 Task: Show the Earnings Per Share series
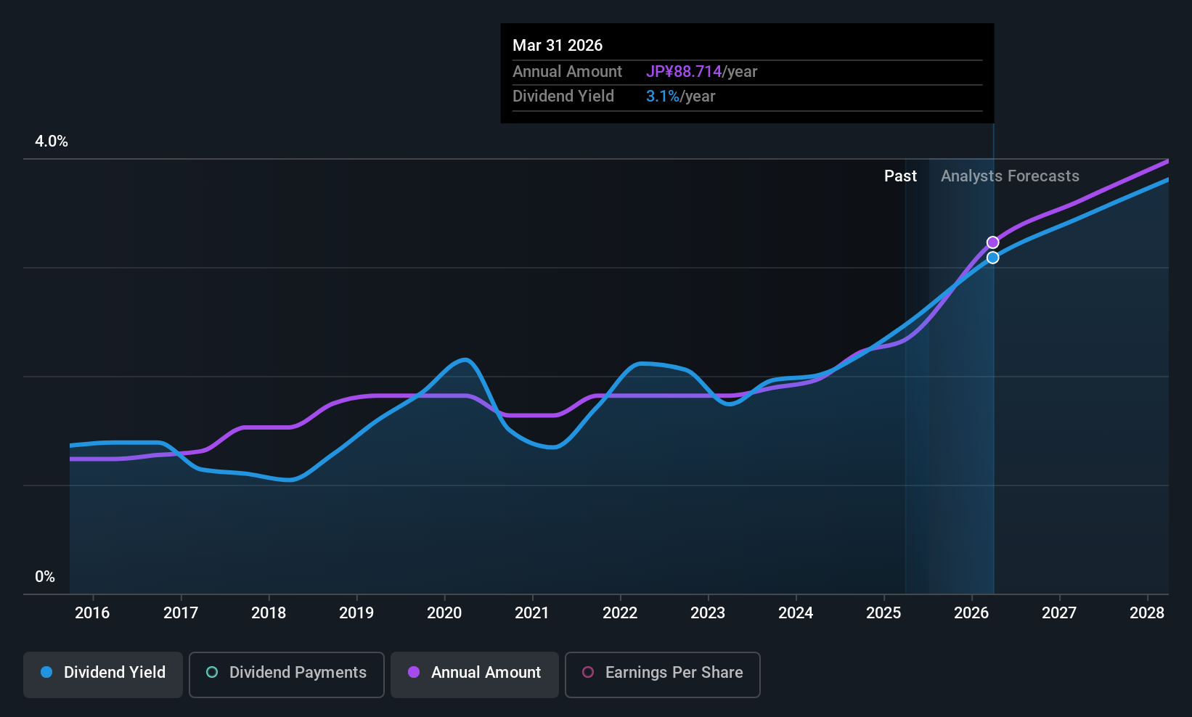(663, 675)
